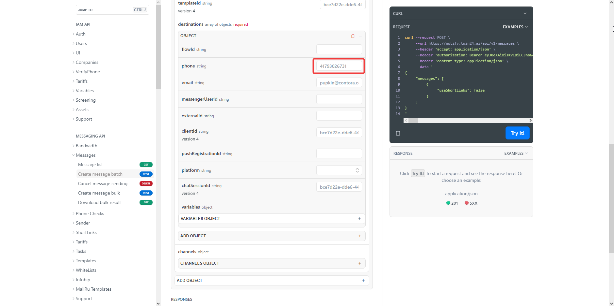Copy the cURL request with clipboard icon
Screen dimensions: 614x306
click(398, 133)
